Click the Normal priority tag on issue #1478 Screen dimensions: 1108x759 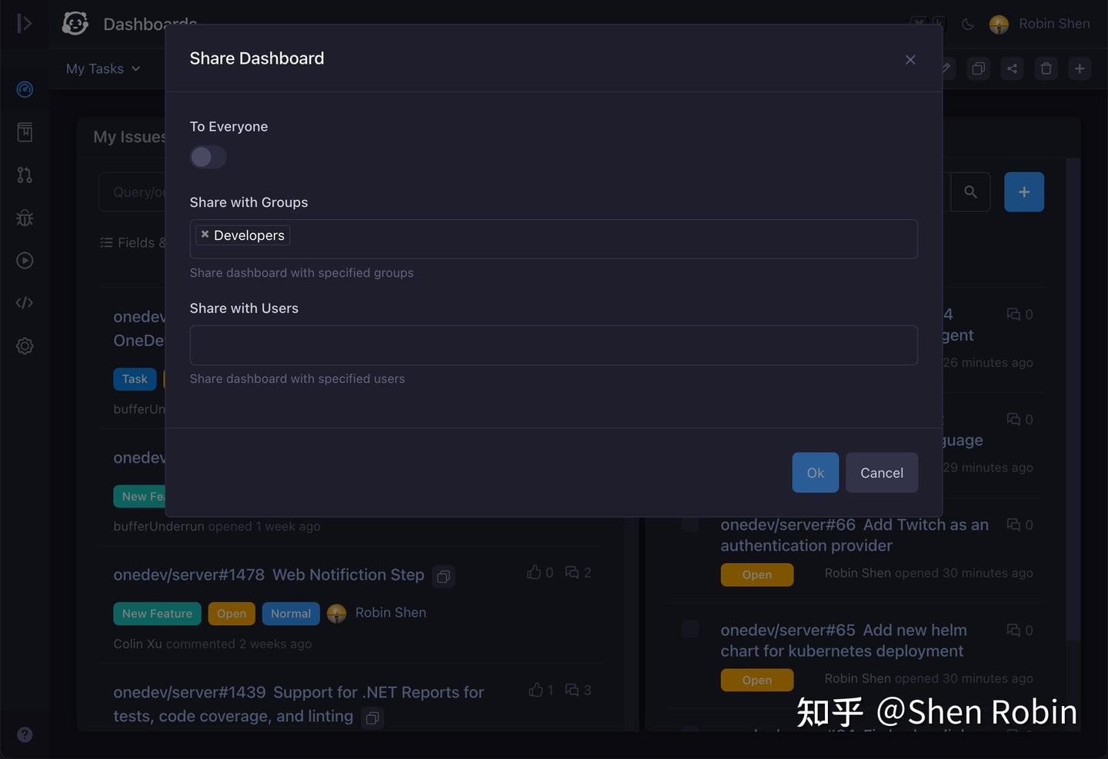point(291,614)
